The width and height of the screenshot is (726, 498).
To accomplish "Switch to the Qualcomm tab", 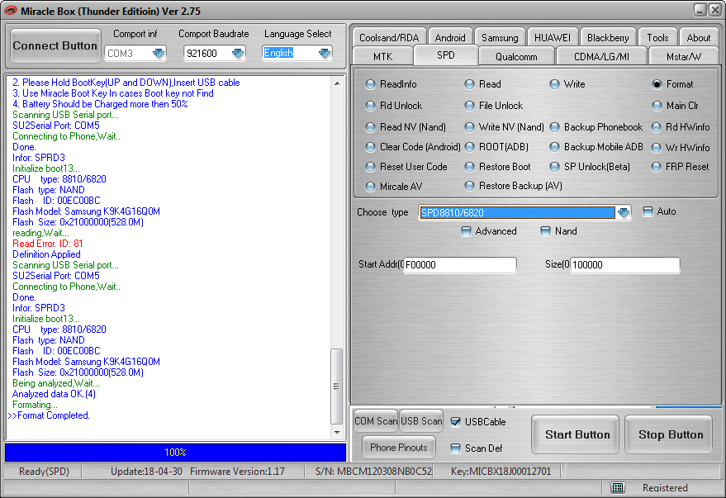I will [516, 56].
